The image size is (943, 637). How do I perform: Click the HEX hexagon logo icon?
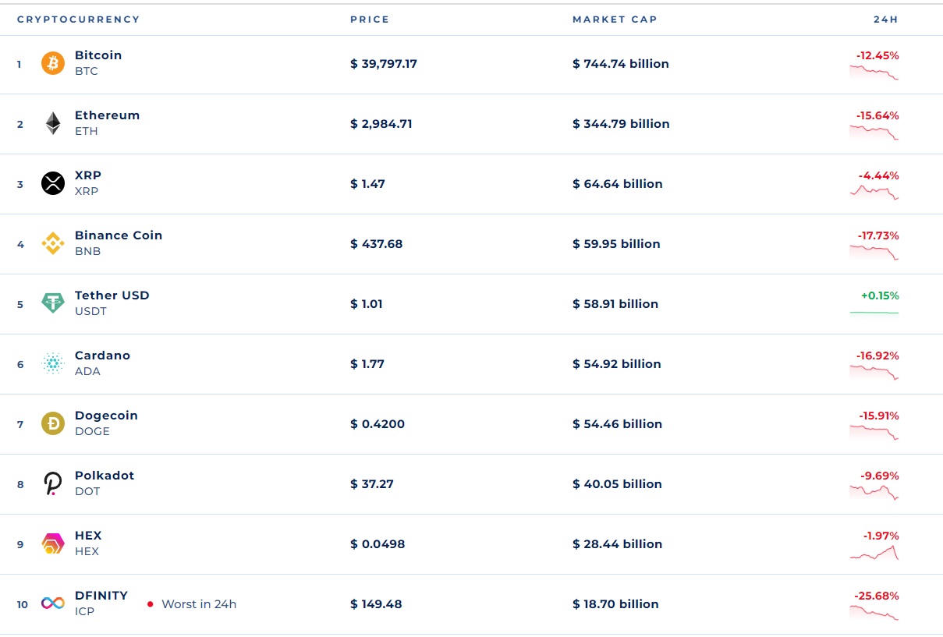tap(52, 544)
